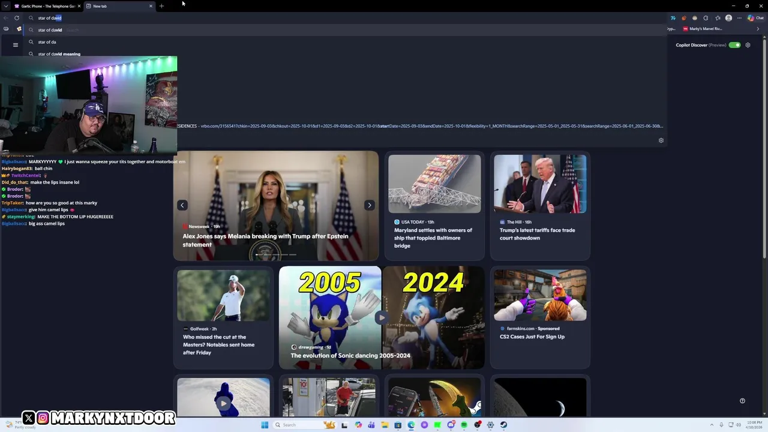Pick the 'star of david' search suggestion

coord(345,30)
